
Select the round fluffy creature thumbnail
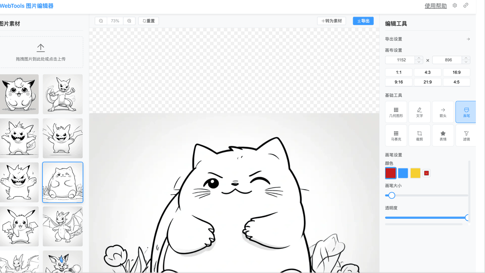coord(19,94)
